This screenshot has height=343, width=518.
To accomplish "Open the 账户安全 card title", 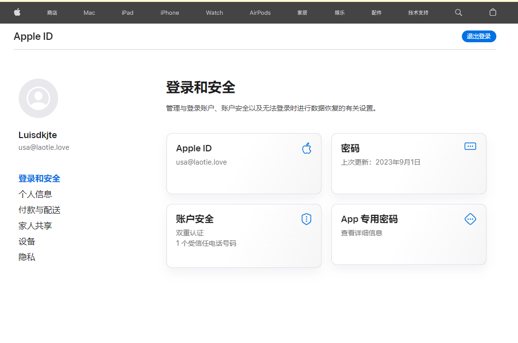I will [x=195, y=219].
